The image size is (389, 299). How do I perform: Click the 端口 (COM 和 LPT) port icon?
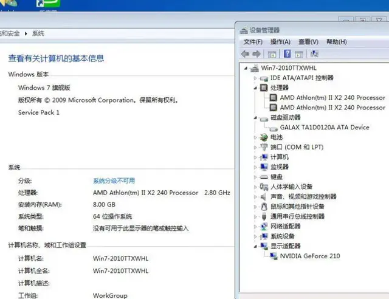(x=264, y=147)
